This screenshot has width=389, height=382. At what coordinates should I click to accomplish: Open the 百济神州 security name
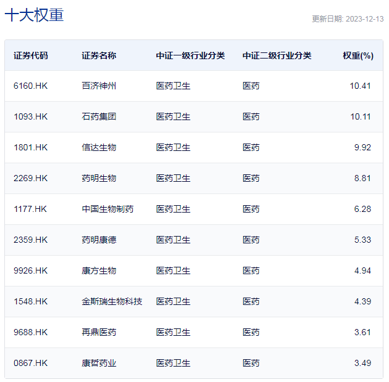(x=99, y=86)
